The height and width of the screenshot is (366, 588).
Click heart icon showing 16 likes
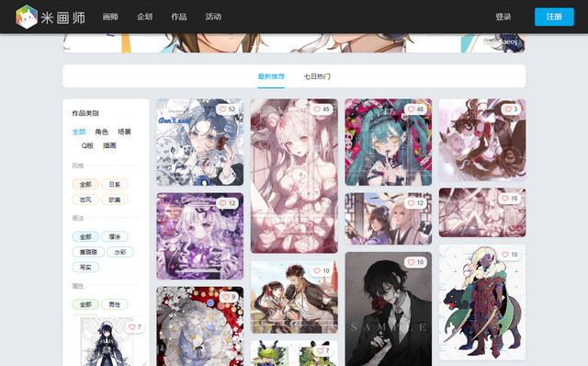[x=505, y=199]
